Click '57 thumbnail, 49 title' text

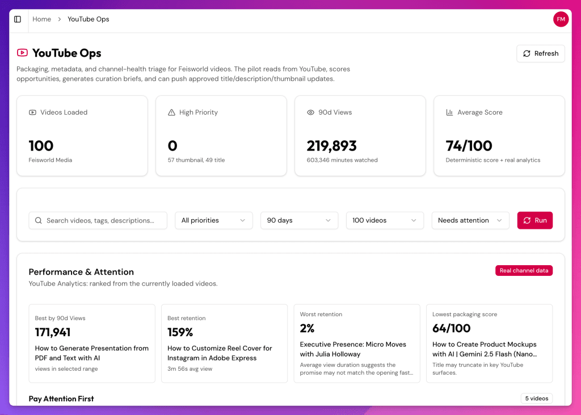(196, 160)
